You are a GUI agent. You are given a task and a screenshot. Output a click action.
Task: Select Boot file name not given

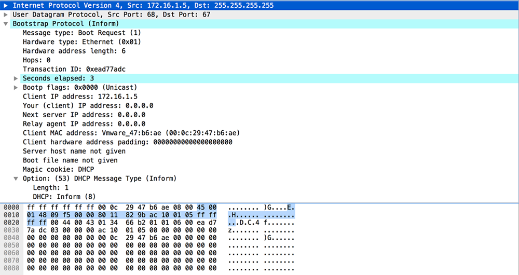coord(70,160)
